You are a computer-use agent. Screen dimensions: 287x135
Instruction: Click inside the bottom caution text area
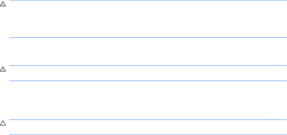148,127
